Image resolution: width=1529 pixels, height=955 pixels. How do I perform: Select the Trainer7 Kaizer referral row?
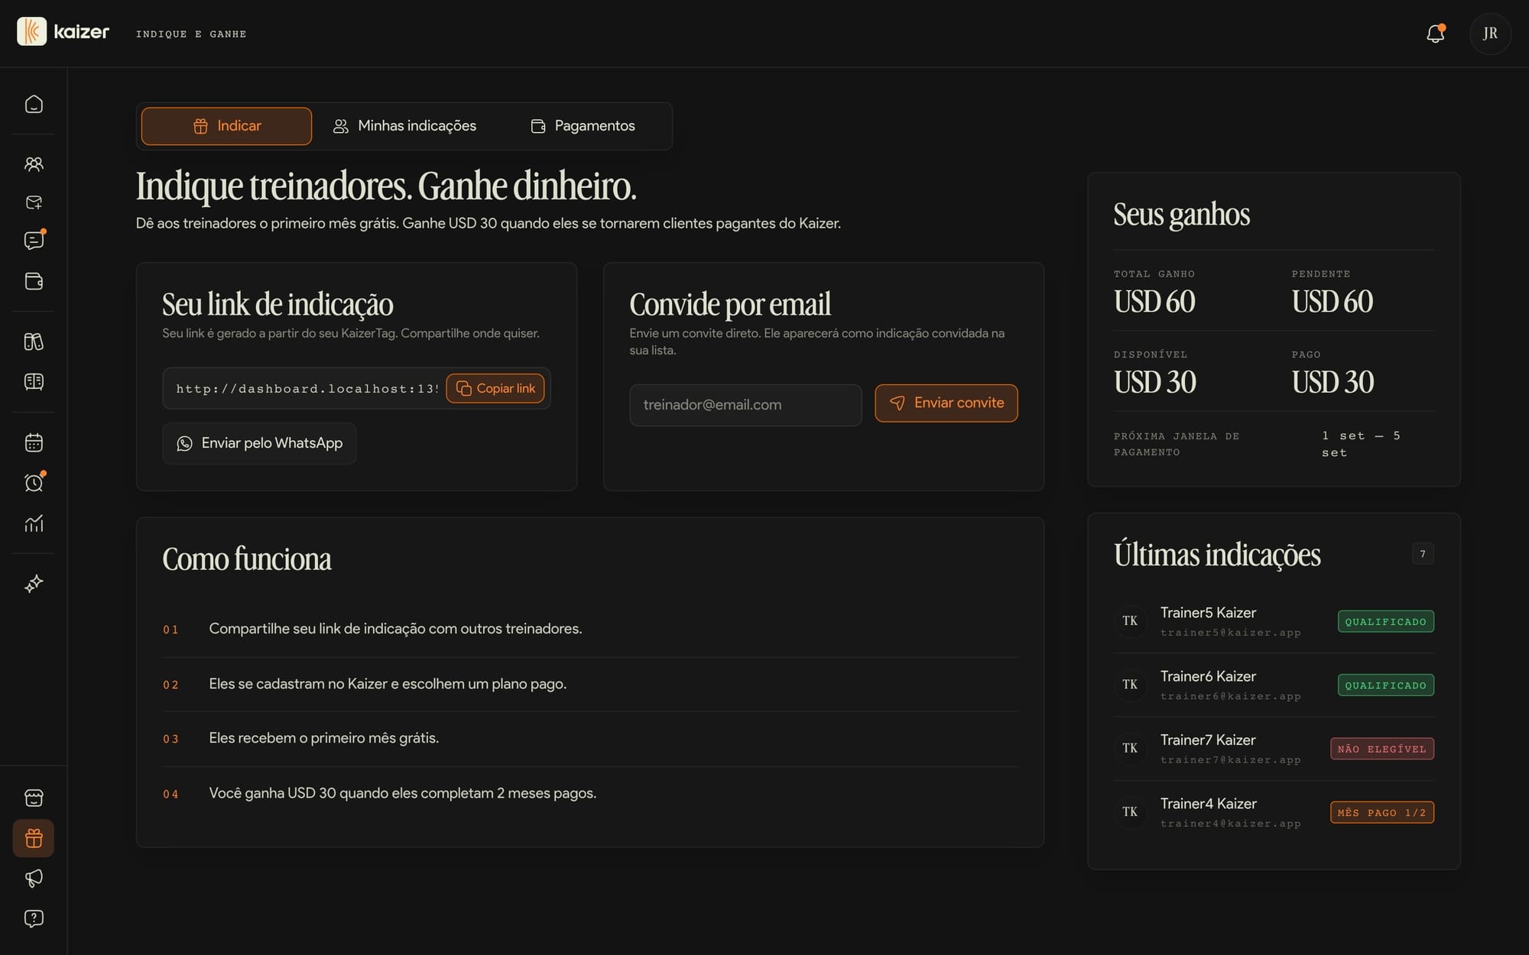1274,748
